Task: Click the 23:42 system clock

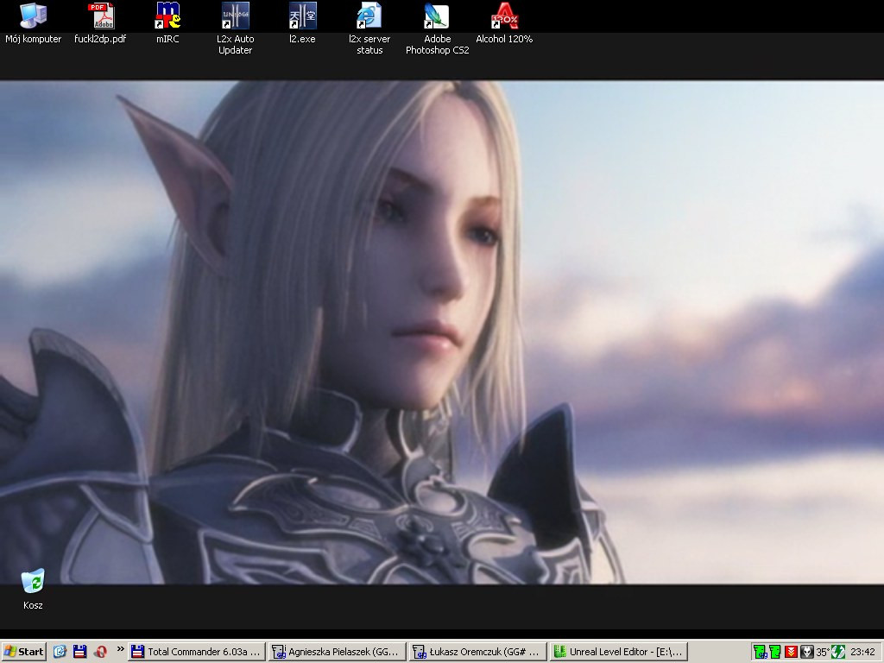Action: pyautogui.click(x=862, y=653)
